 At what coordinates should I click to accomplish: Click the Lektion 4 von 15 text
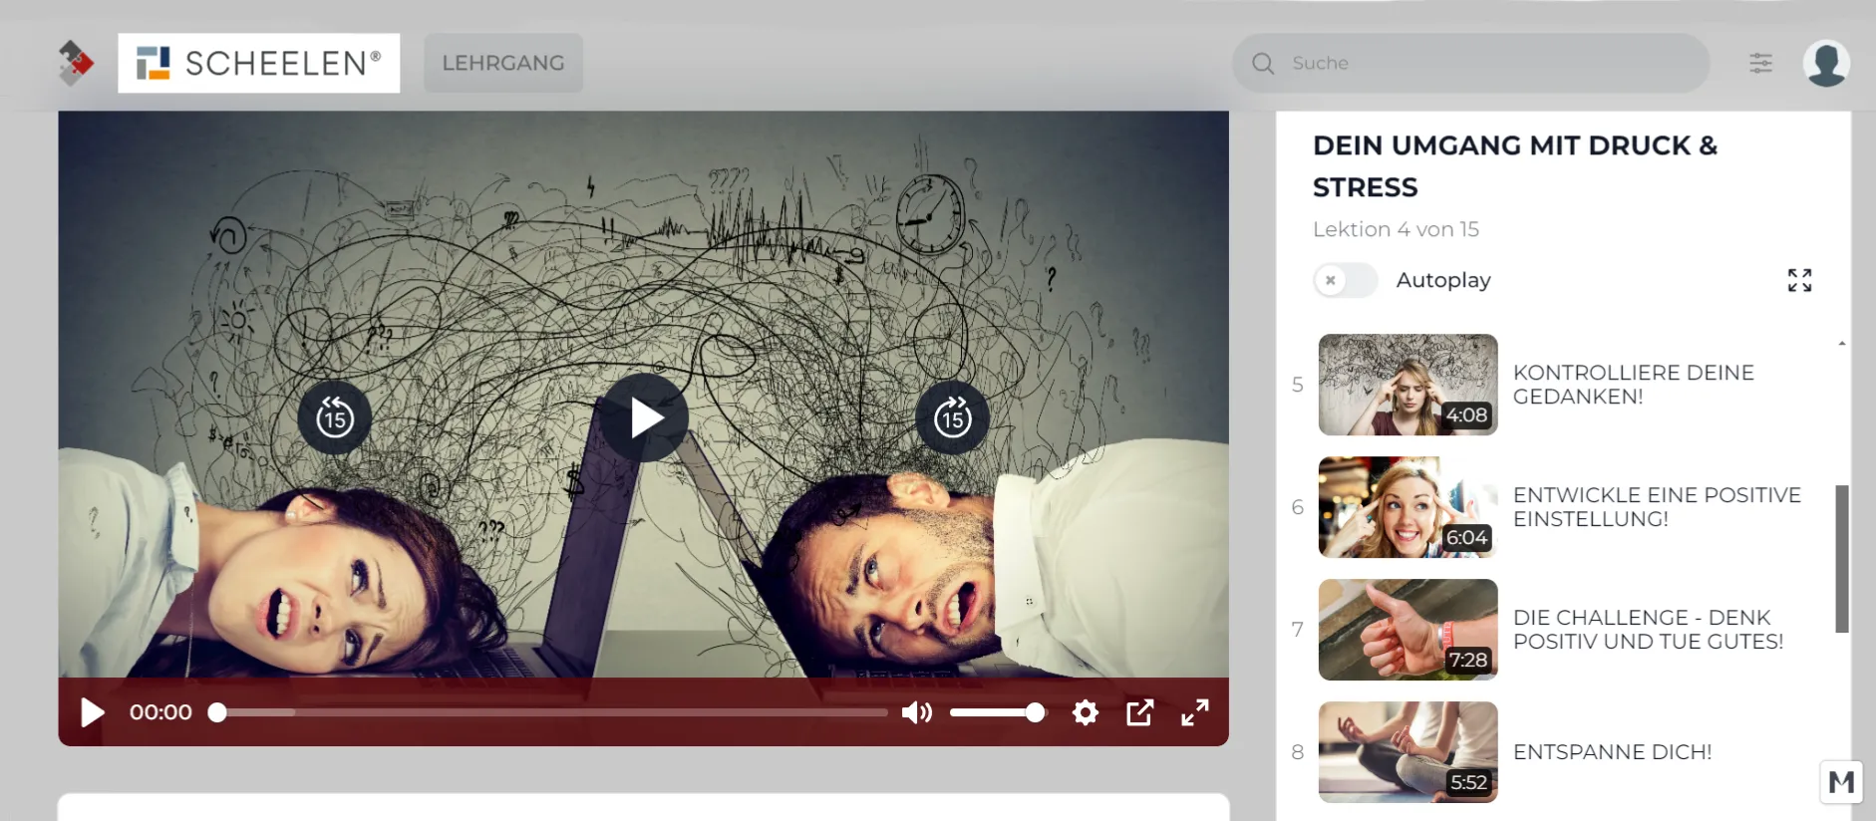pos(1396,229)
